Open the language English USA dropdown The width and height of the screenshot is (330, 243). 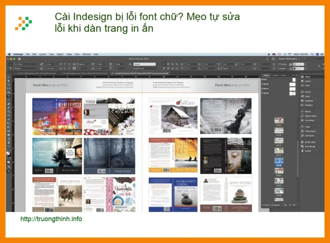(x=157, y=69)
